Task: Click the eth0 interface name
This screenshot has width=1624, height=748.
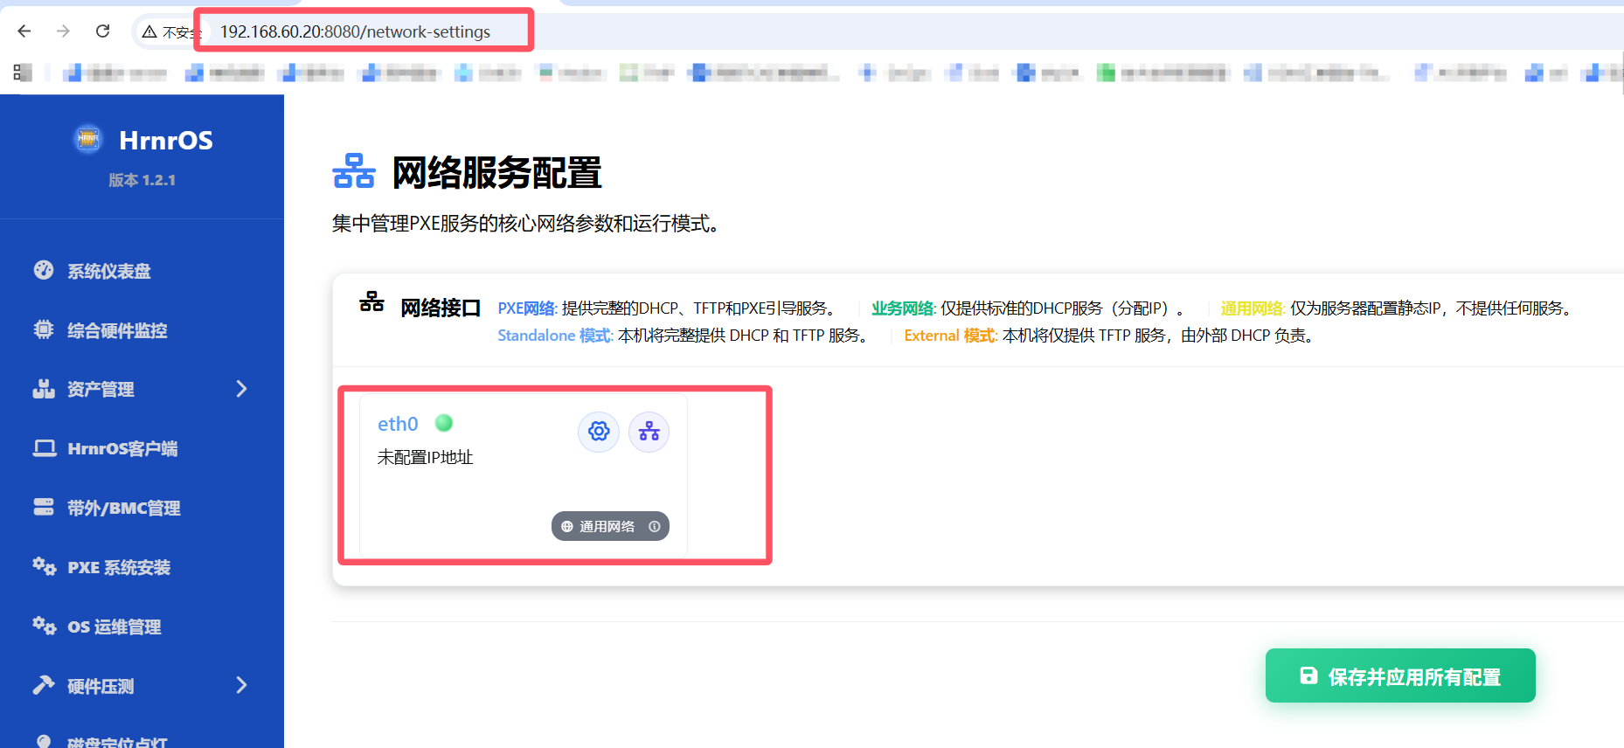Action: (398, 424)
